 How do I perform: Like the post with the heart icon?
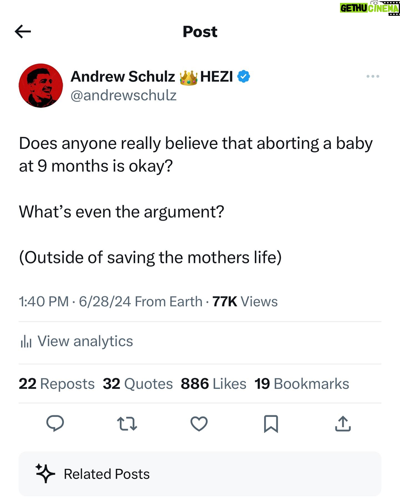click(199, 424)
